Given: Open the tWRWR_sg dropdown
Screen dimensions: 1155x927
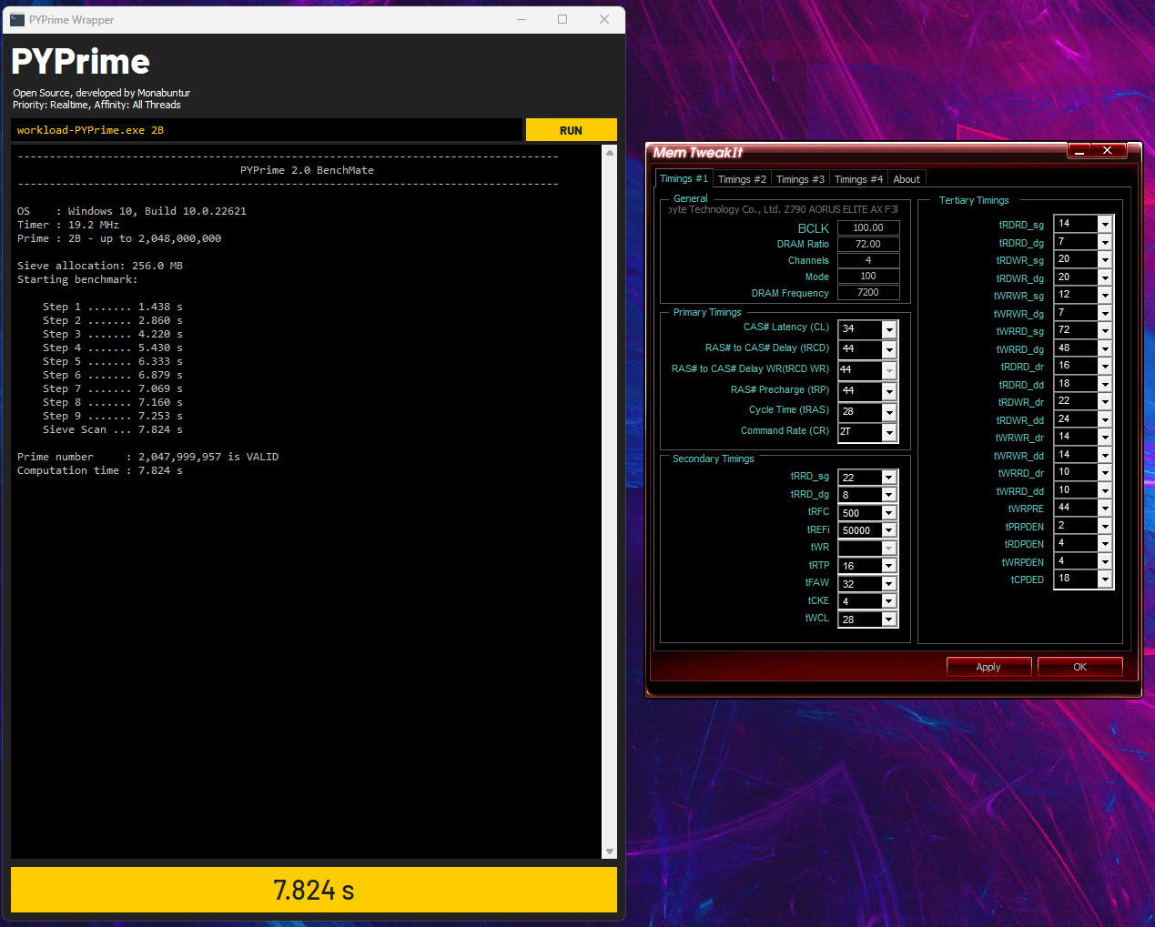Looking at the screenshot, I should (1105, 296).
